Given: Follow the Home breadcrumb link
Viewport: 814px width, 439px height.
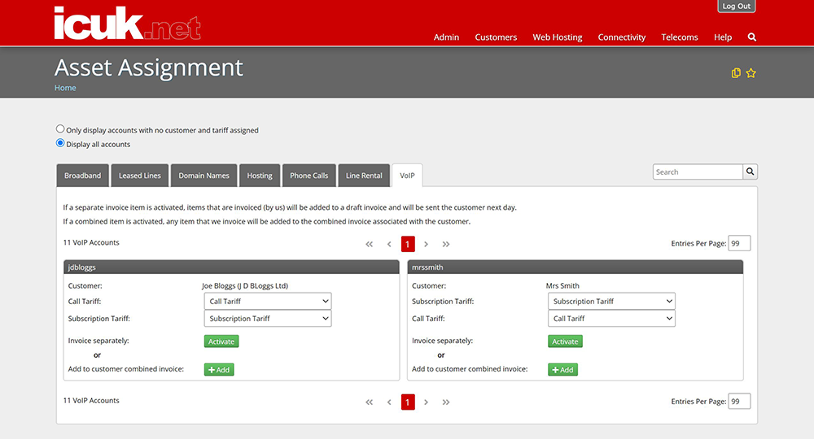Looking at the screenshot, I should point(65,88).
